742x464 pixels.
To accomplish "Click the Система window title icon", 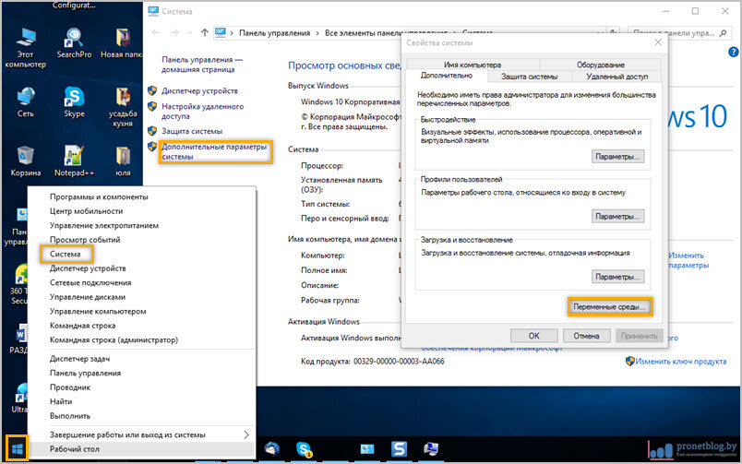I will [x=153, y=11].
